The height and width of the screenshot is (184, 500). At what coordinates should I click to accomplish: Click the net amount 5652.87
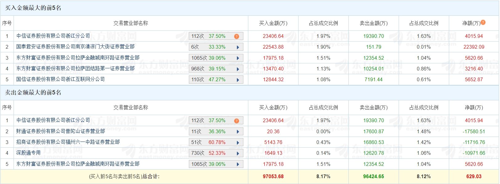474,80
